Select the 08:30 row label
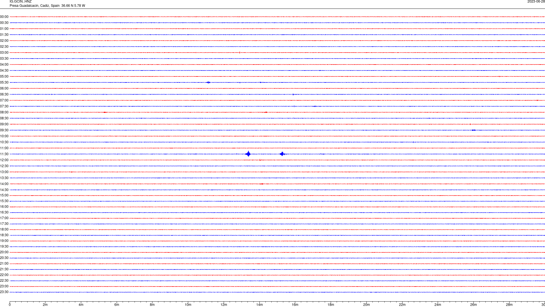The width and height of the screenshot is (545, 307). pos(4,118)
